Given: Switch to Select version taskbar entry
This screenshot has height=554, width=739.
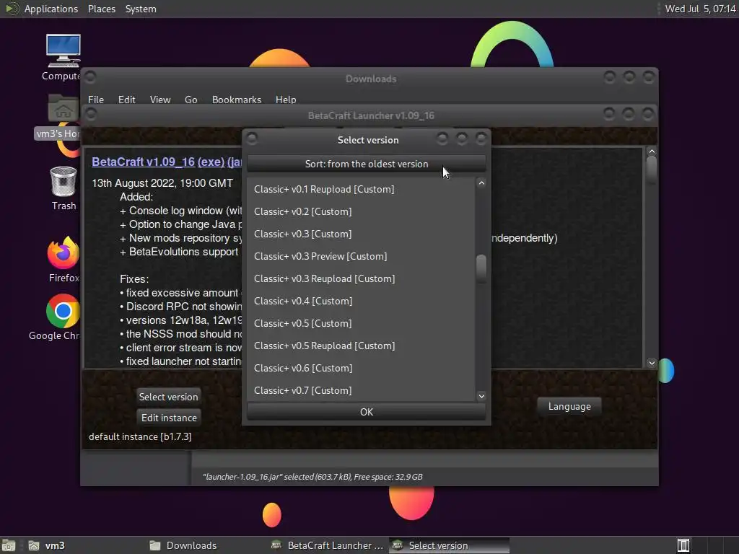Looking at the screenshot, I should click(449, 545).
